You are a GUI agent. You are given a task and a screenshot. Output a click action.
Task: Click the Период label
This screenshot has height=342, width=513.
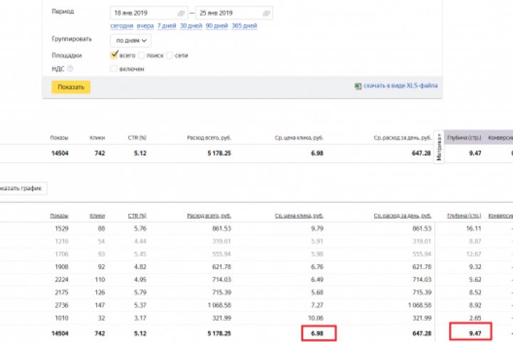[63, 11]
